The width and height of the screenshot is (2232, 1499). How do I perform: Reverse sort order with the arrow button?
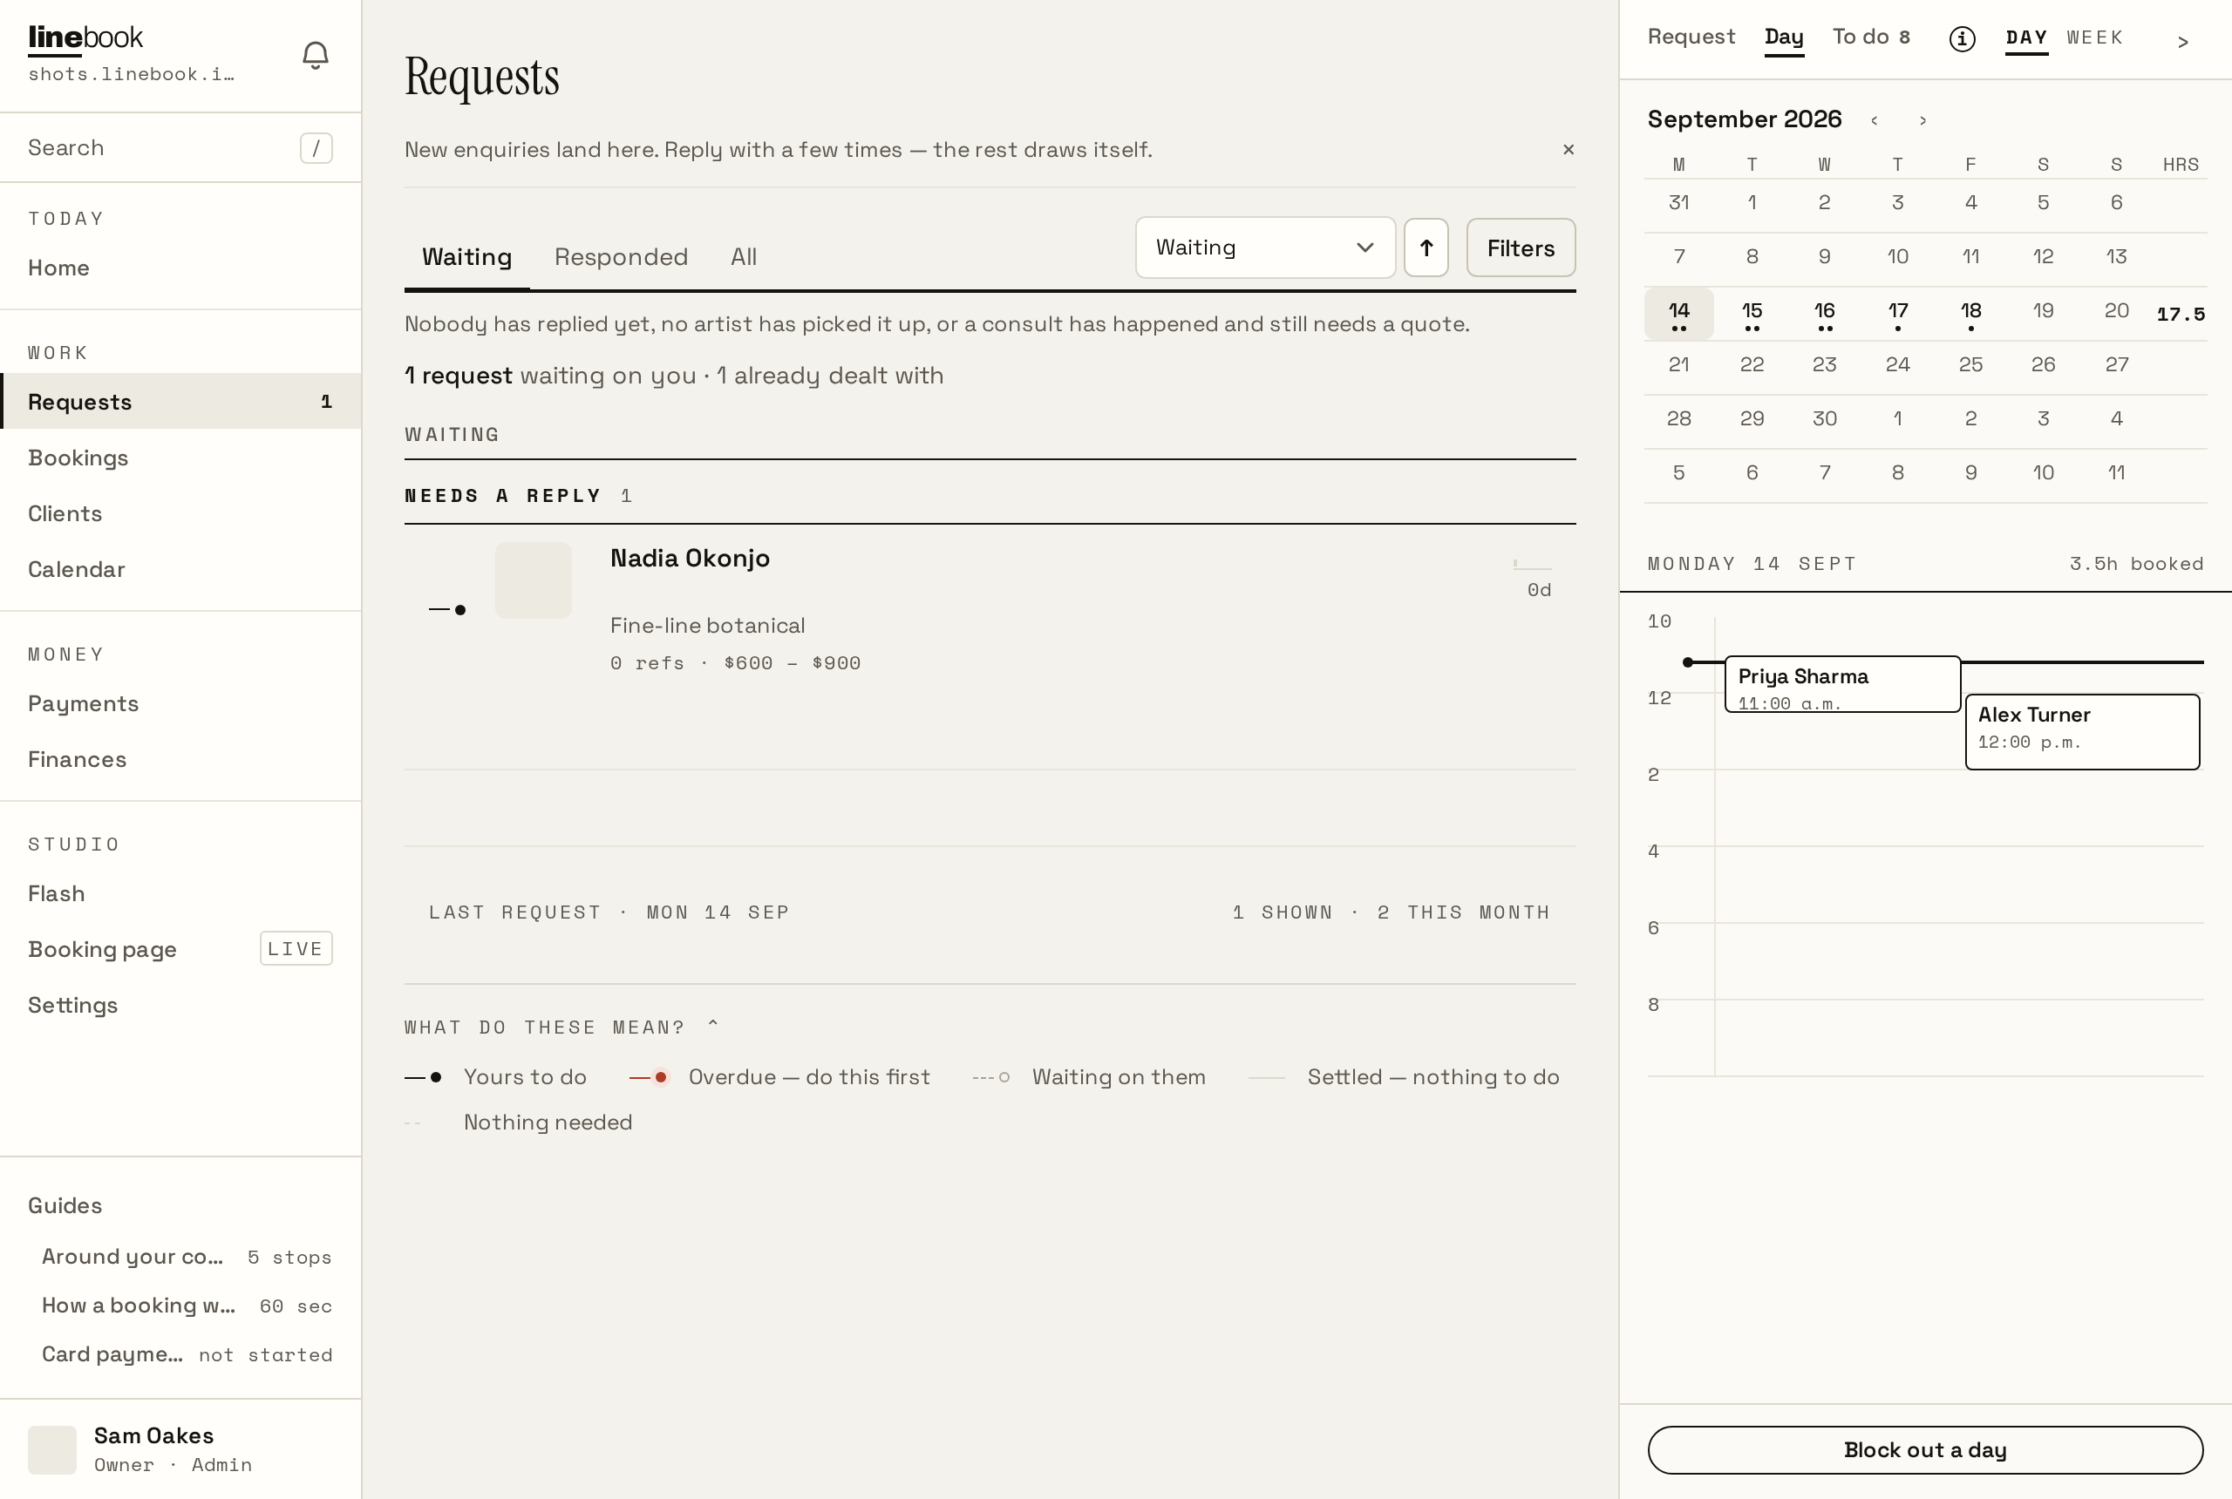pos(1426,248)
